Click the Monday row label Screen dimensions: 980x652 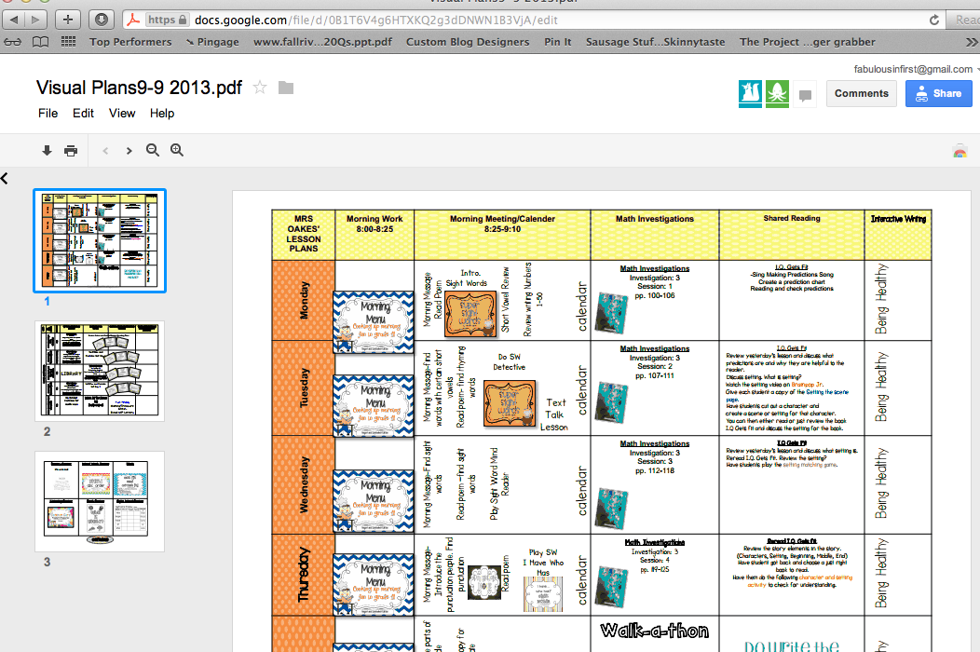(304, 300)
